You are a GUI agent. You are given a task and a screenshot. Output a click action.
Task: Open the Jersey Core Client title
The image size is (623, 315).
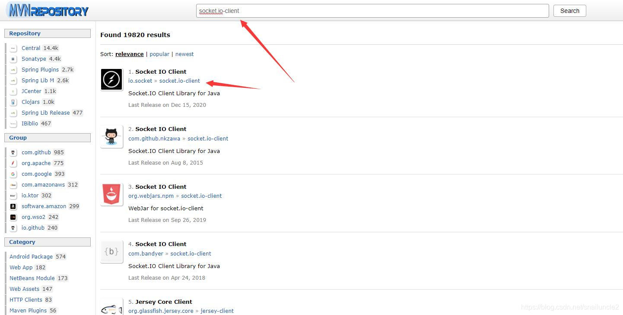[x=164, y=302]
